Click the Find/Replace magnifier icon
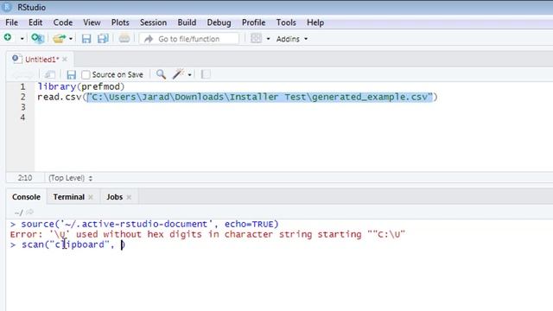 [162, 74]
